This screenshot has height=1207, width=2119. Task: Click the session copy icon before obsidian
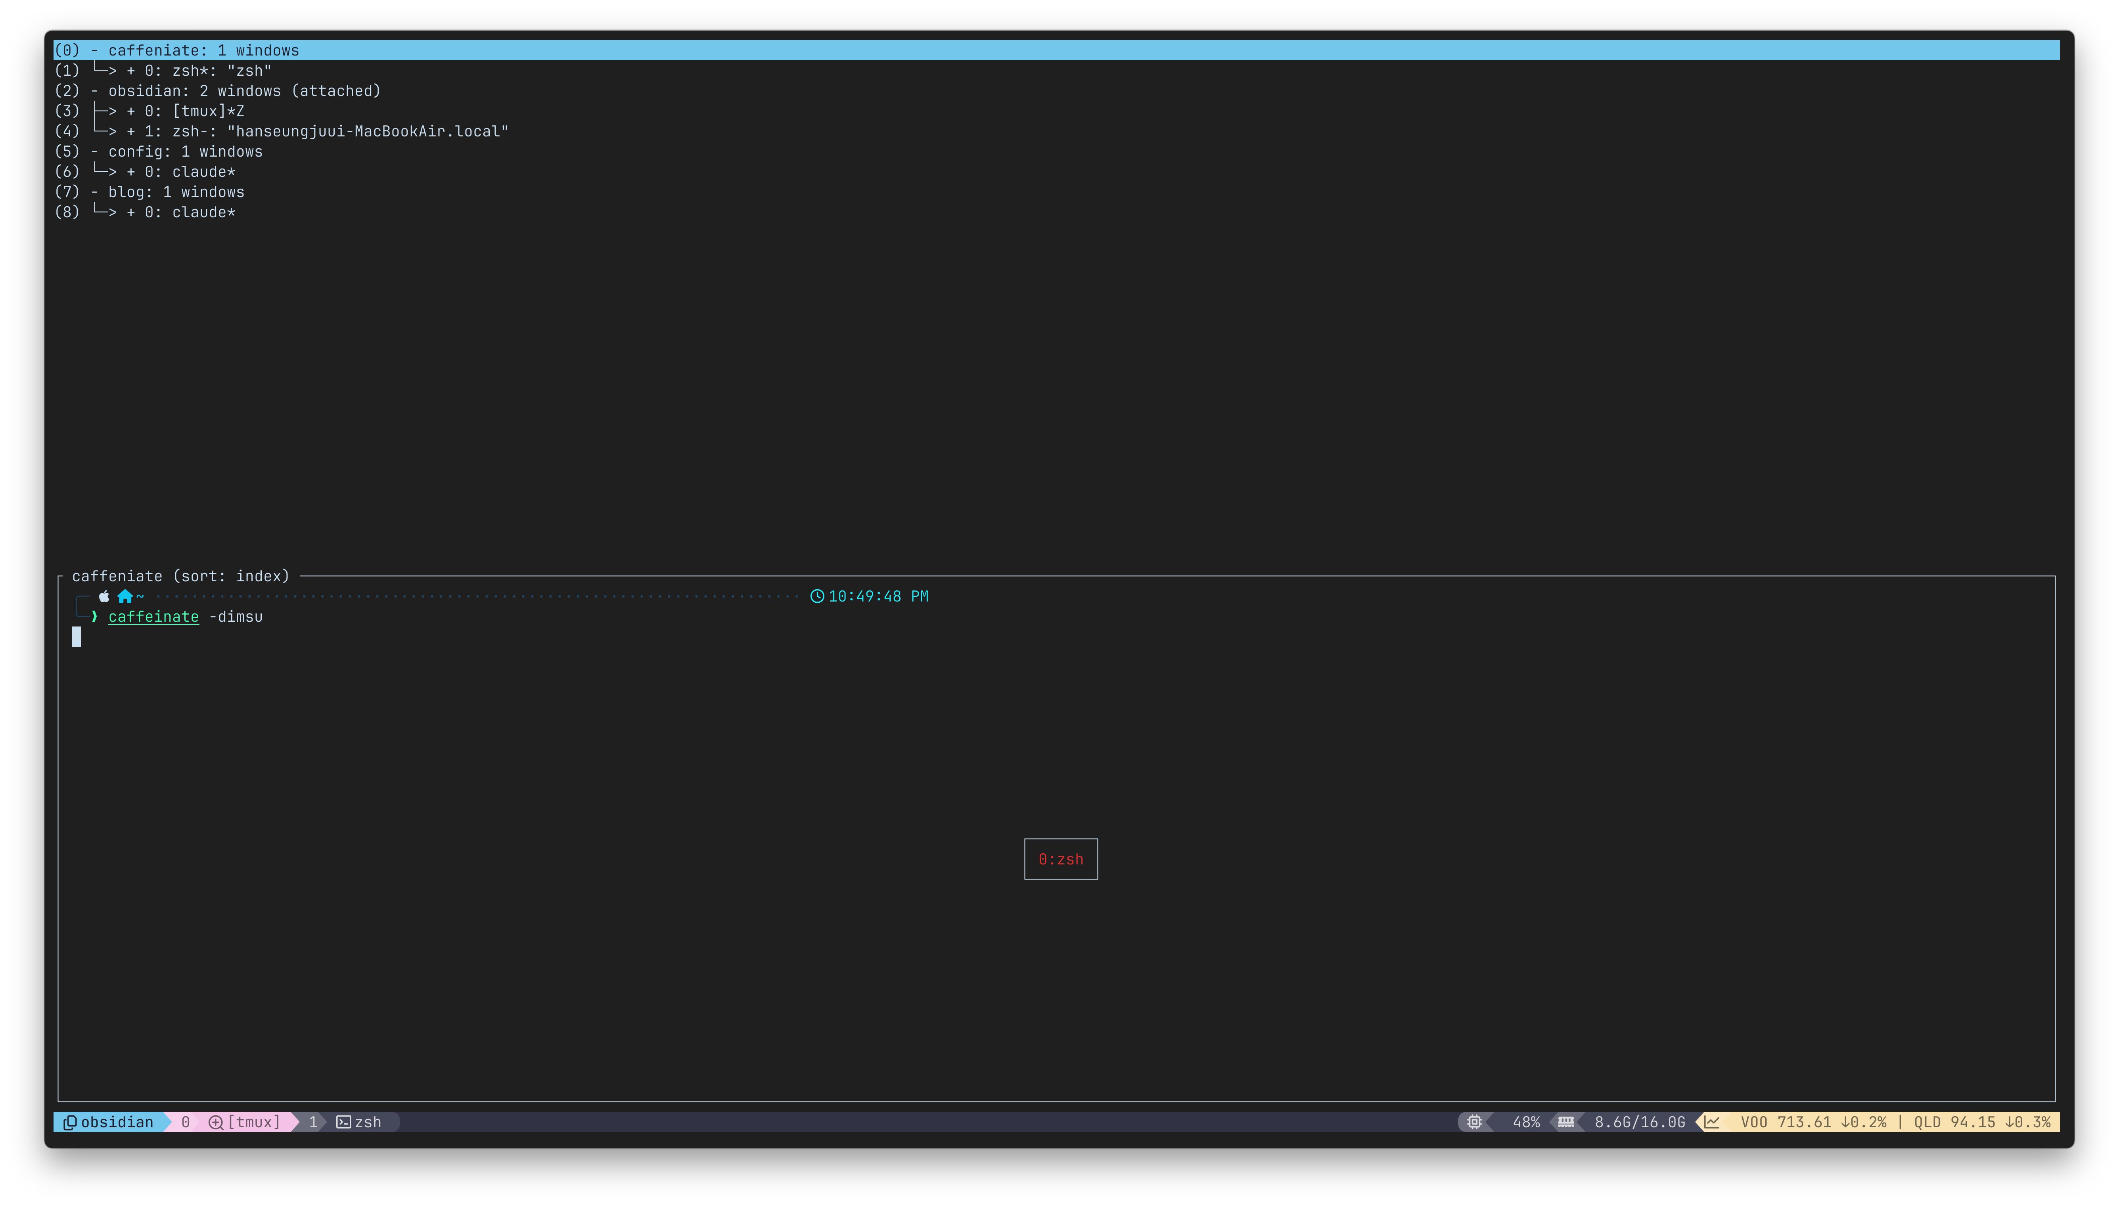[x=71, y=1122]
